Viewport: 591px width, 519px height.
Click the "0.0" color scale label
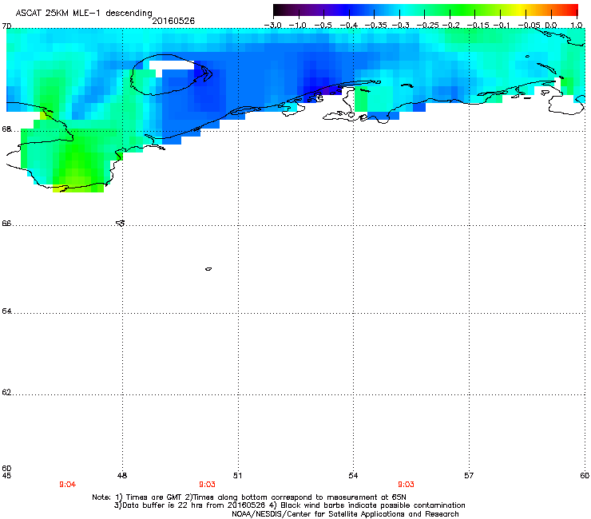551,26
